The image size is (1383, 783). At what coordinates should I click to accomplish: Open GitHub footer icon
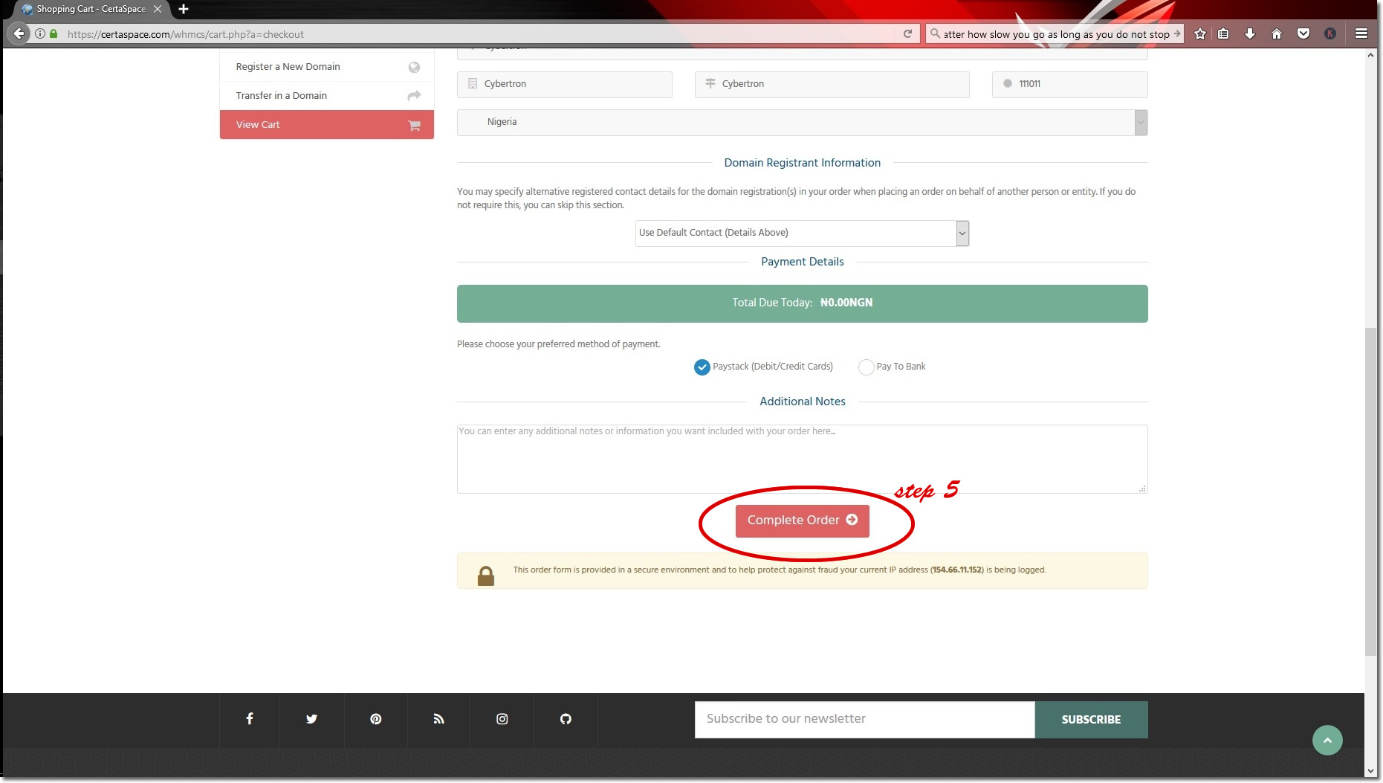click(566, 719)
